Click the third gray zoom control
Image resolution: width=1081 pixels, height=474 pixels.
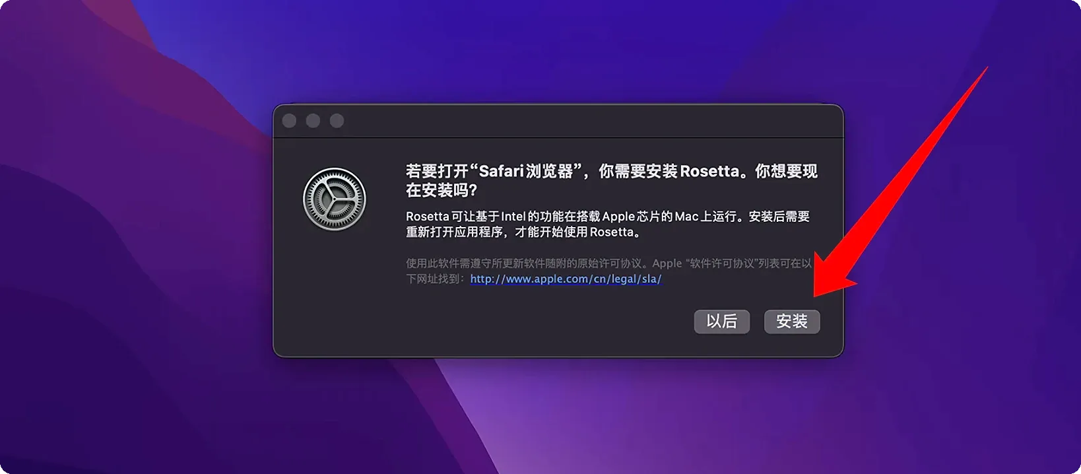tap(337, 121)
